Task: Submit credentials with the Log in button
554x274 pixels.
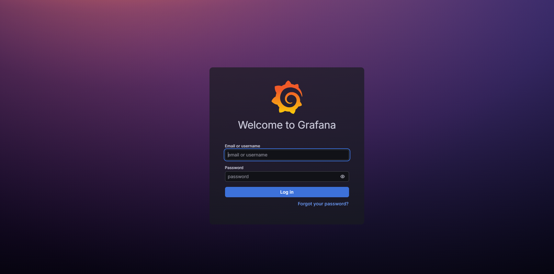Action: [287, 192]
